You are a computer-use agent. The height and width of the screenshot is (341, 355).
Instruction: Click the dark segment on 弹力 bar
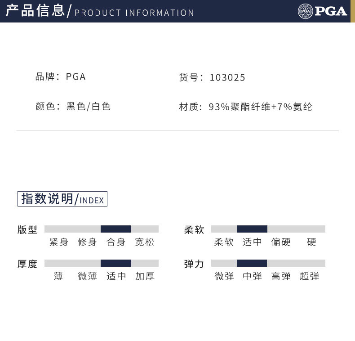tap(252, 263)
